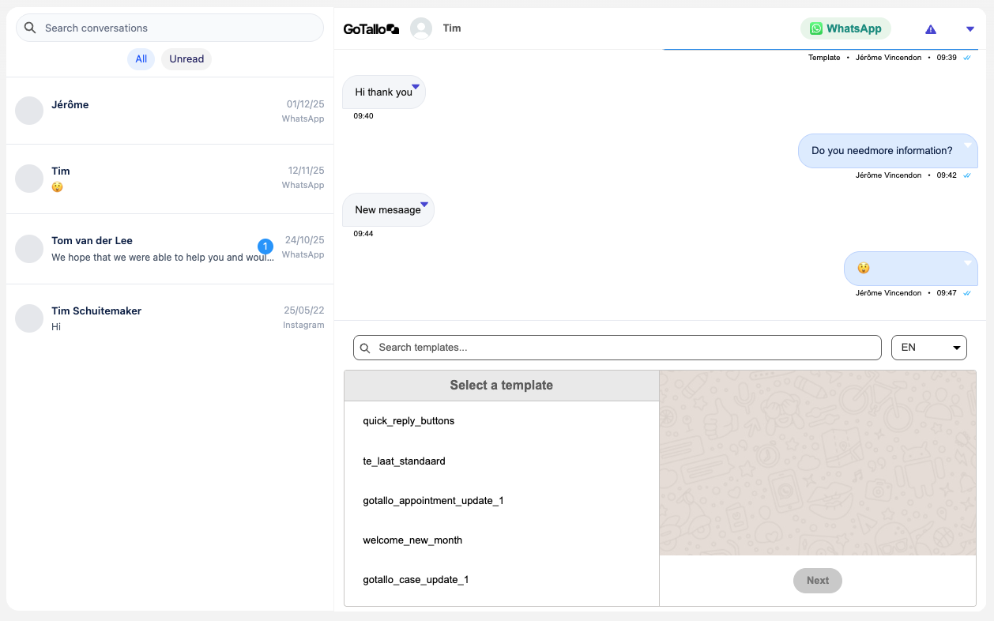994x621 pixels.
Task: Show all conversations with the All filter
Action: pyautogui.click(x=141, y=59)
